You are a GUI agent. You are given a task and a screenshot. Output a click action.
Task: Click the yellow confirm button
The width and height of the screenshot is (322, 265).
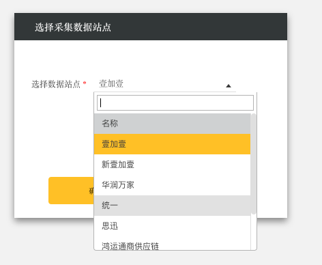click(71, 191)
